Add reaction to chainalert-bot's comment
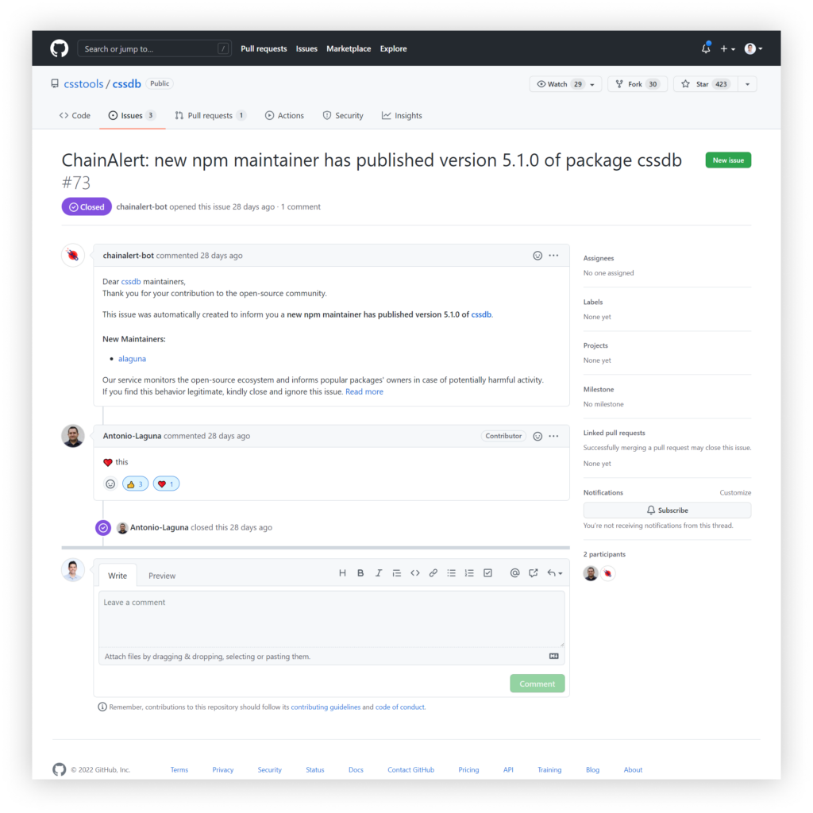The width and height of the screenshot is (813, 813). [x=538, y=255]
